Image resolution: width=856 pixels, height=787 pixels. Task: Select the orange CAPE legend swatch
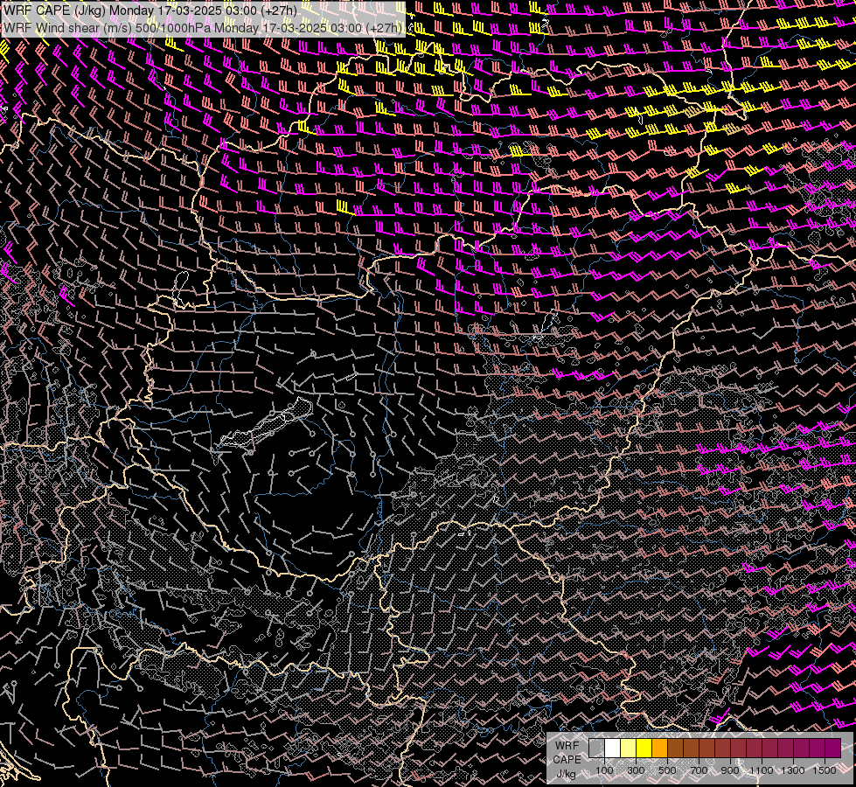point(659,748)
